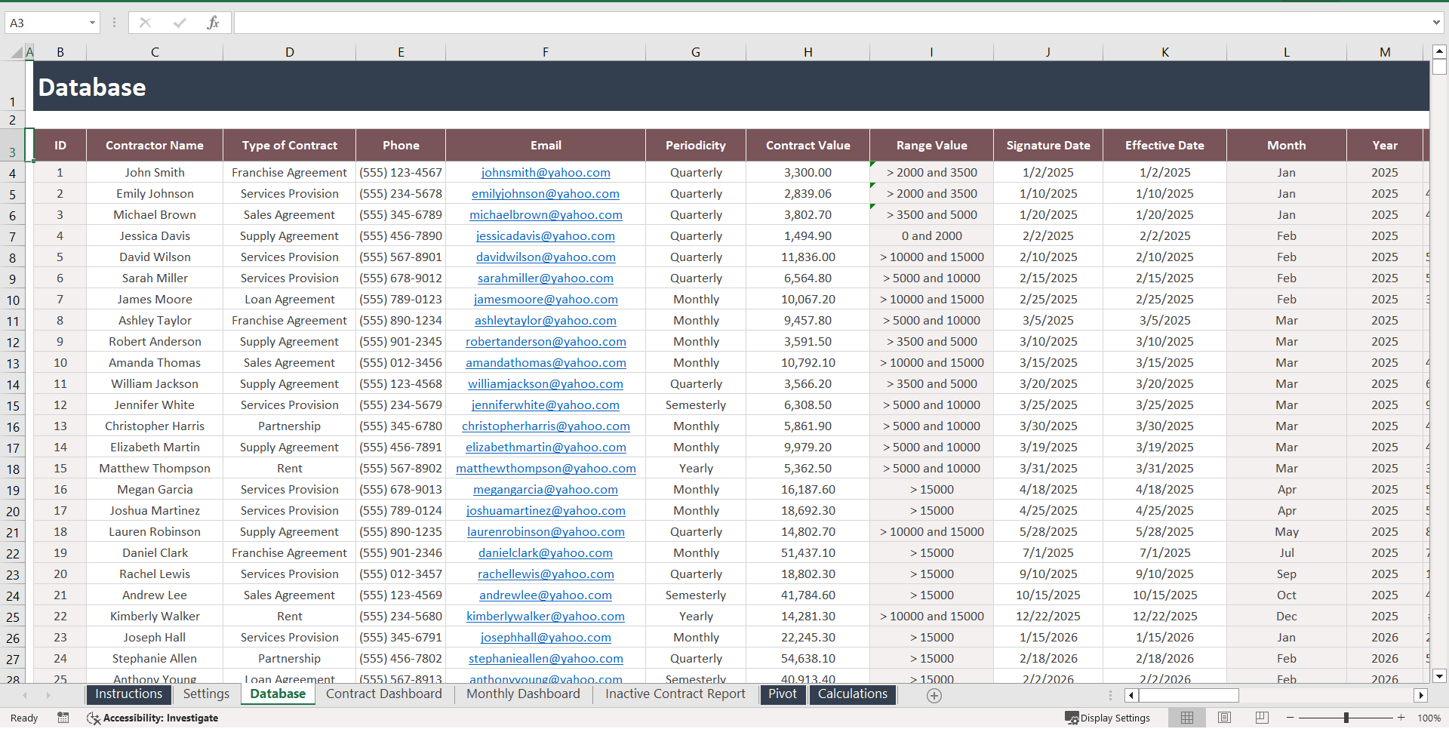Open the Pivot sheet tab
The image size is (1449, 729).
[x=783, y=694]
